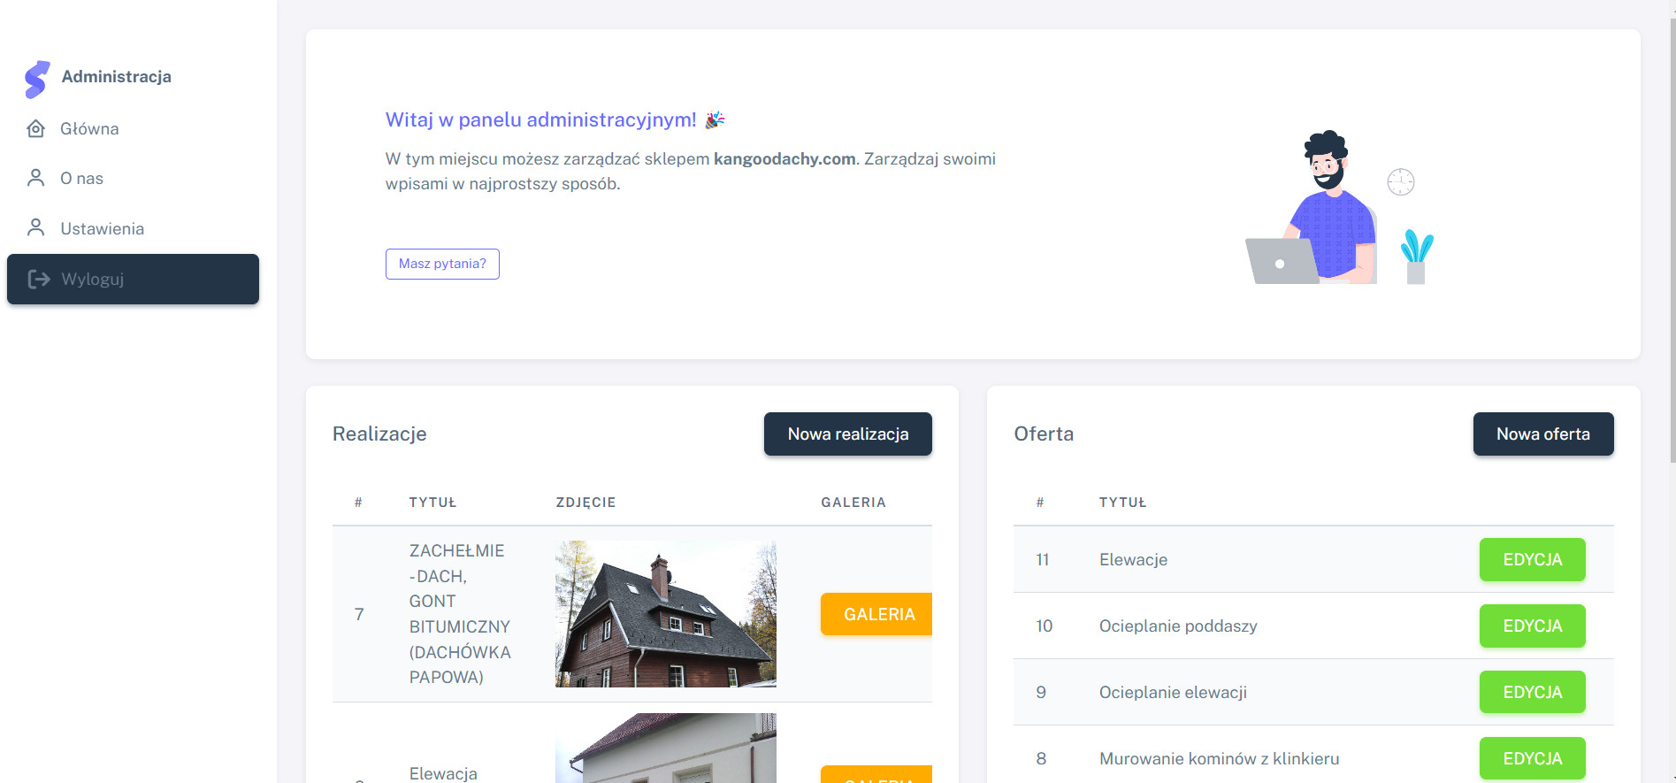Click the Masz pytania? button

click(442, 264)
